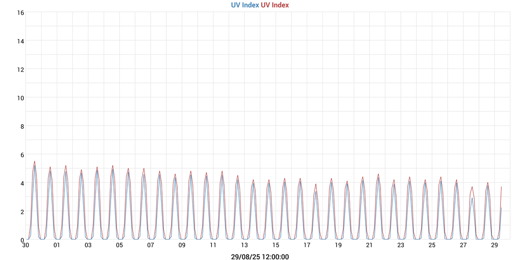This screenshot has width=520, height=260.
Task: Click the tallest red peak right after date 30
Action: pos(35,162)
